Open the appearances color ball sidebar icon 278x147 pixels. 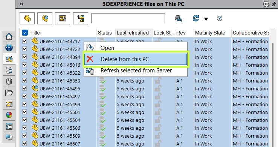[9, 115]
